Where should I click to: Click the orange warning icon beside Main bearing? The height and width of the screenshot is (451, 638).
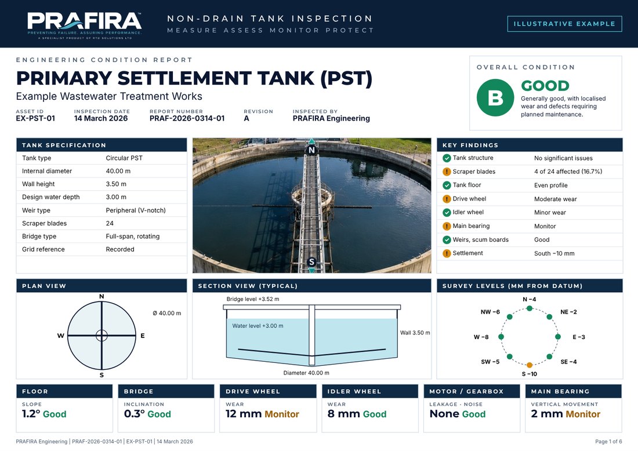447,226
